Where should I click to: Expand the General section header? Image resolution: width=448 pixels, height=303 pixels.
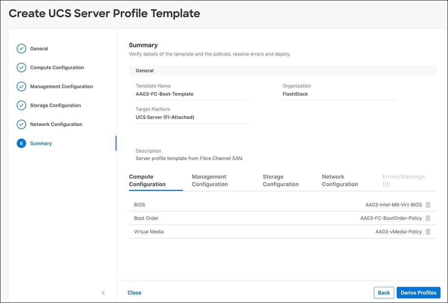pos(144,70)
